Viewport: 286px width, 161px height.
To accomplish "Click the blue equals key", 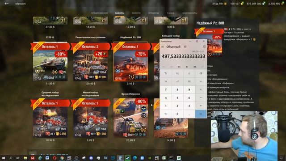I will tap(201, 114).
